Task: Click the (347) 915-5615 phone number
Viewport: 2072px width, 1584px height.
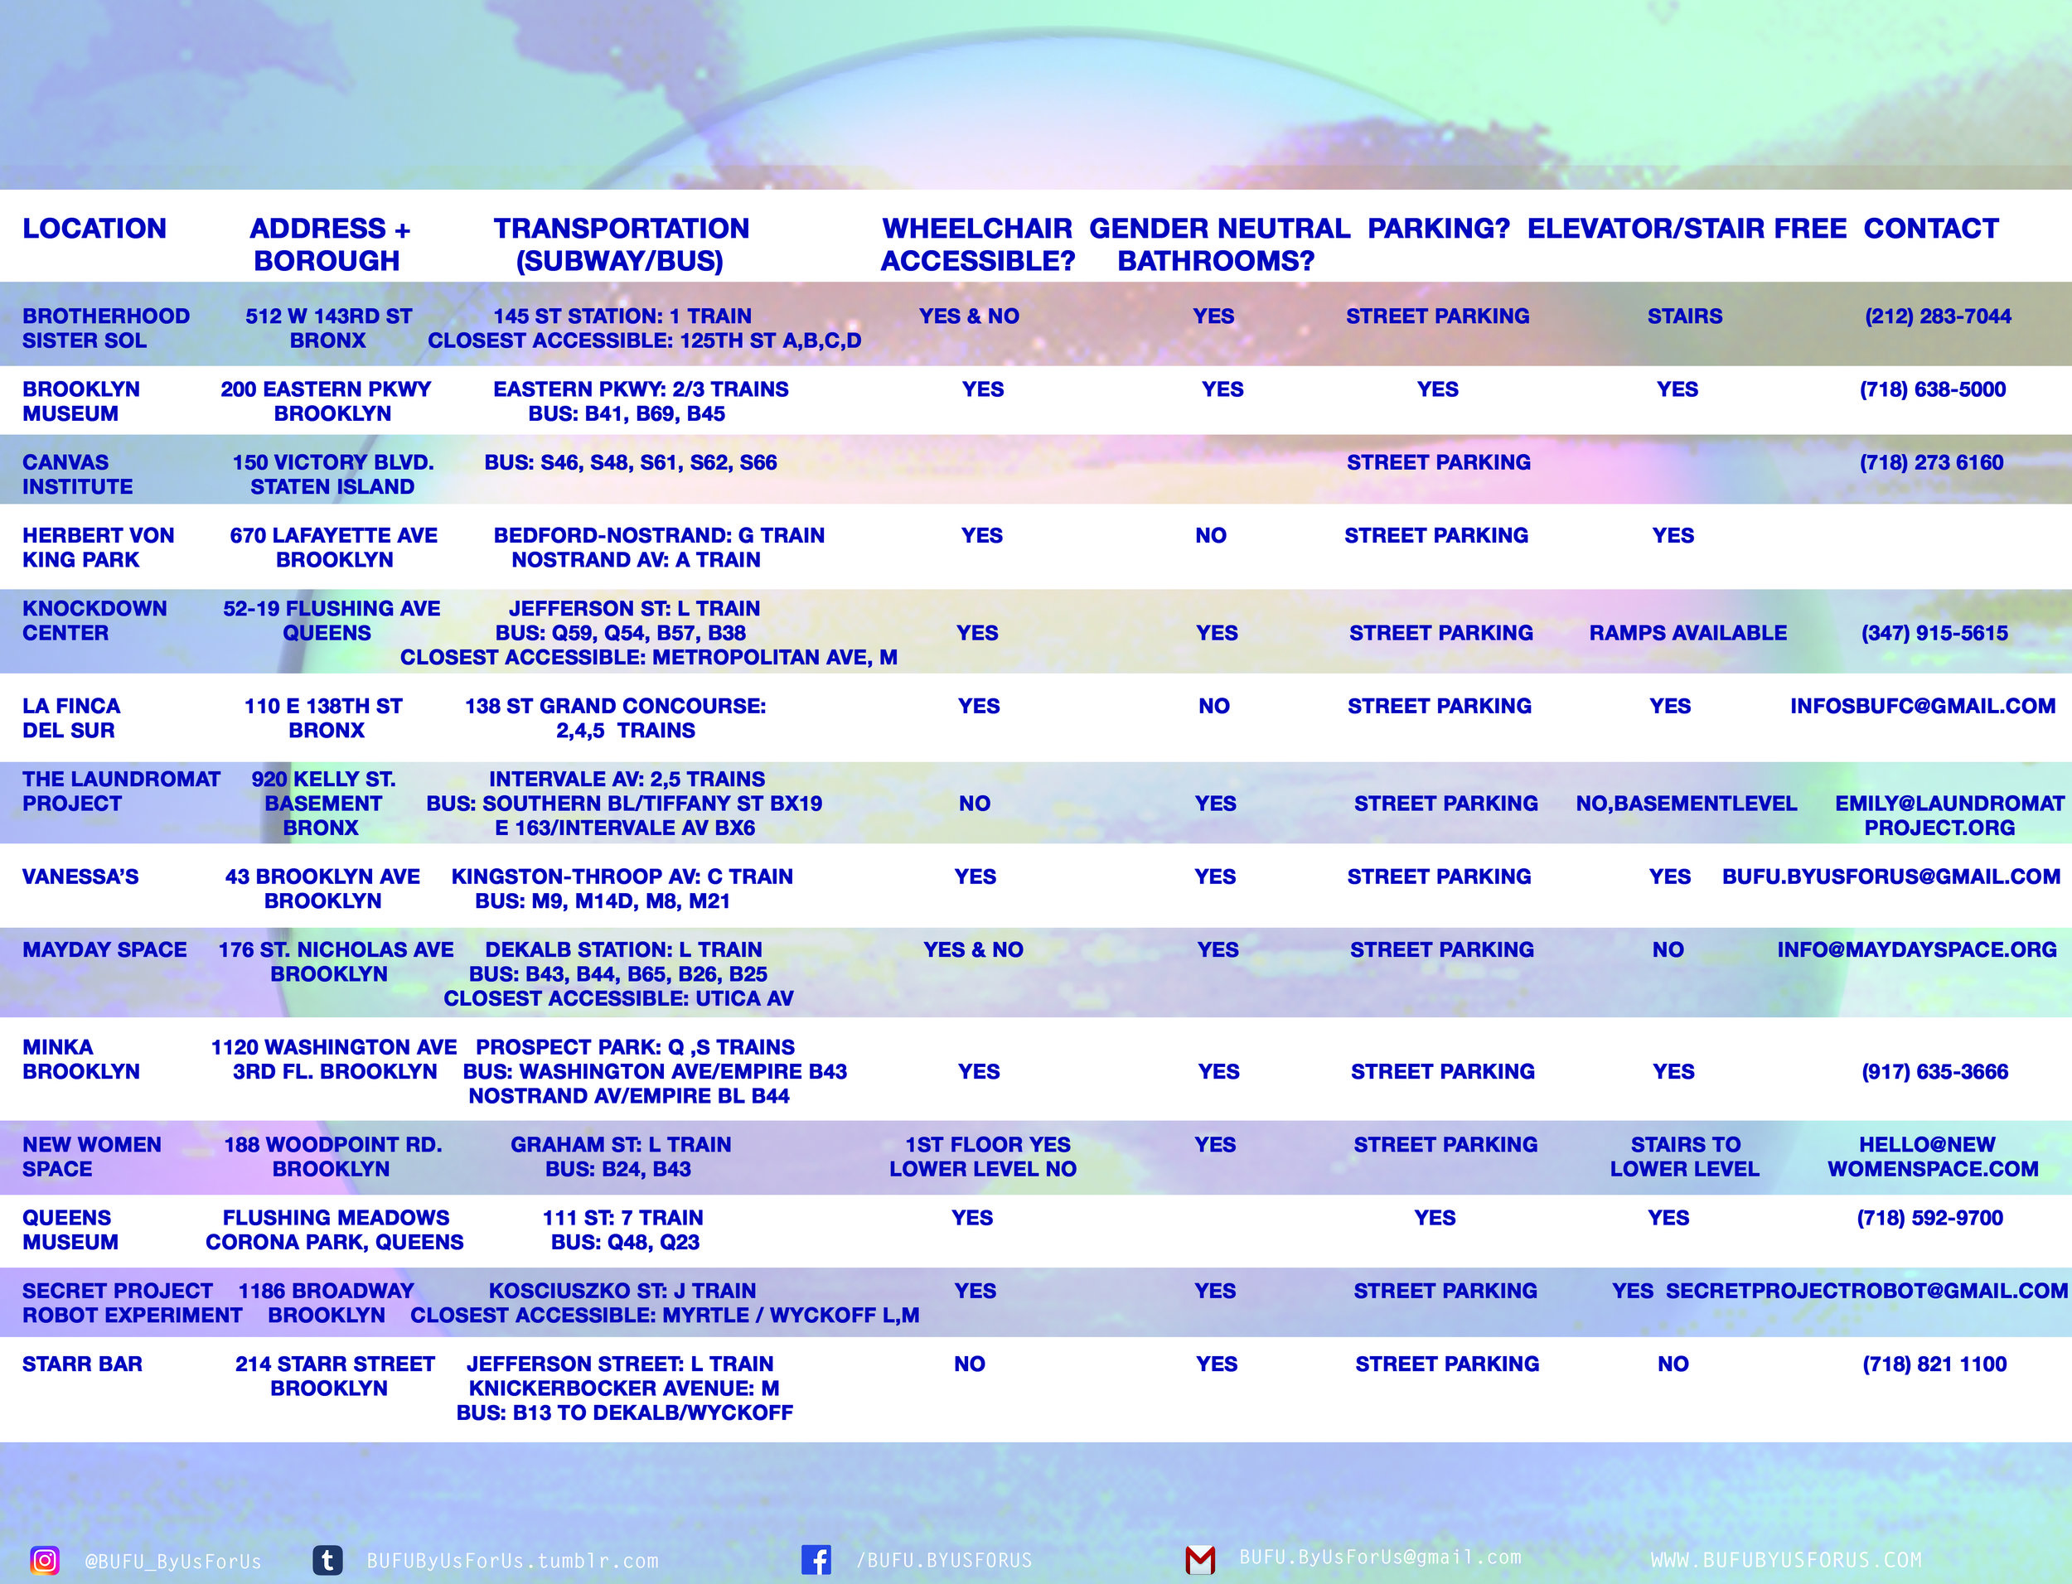Action: click(1934, 633)
